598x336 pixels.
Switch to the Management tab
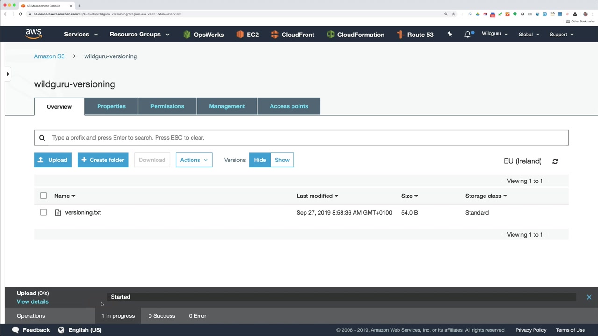point(227,106)
